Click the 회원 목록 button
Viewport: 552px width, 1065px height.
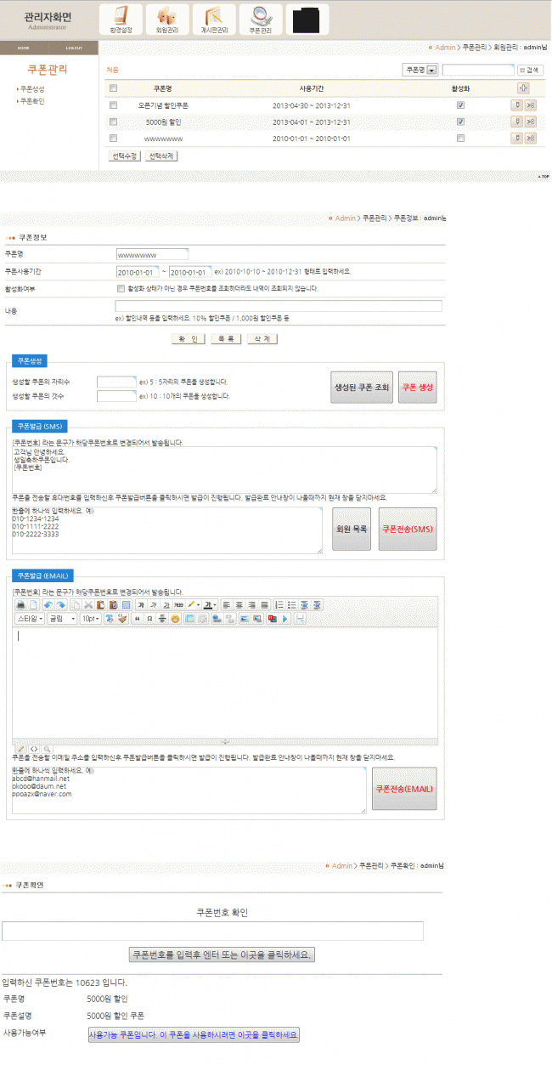click(352, 529)
